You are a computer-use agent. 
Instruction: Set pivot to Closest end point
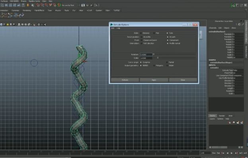pos(142,40)
